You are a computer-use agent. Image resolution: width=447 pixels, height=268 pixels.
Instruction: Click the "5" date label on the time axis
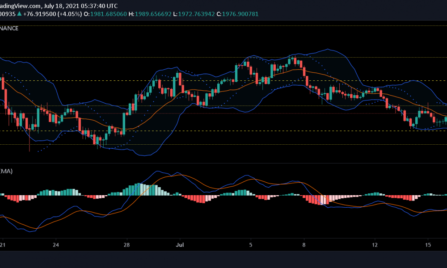tap(251, 245)
